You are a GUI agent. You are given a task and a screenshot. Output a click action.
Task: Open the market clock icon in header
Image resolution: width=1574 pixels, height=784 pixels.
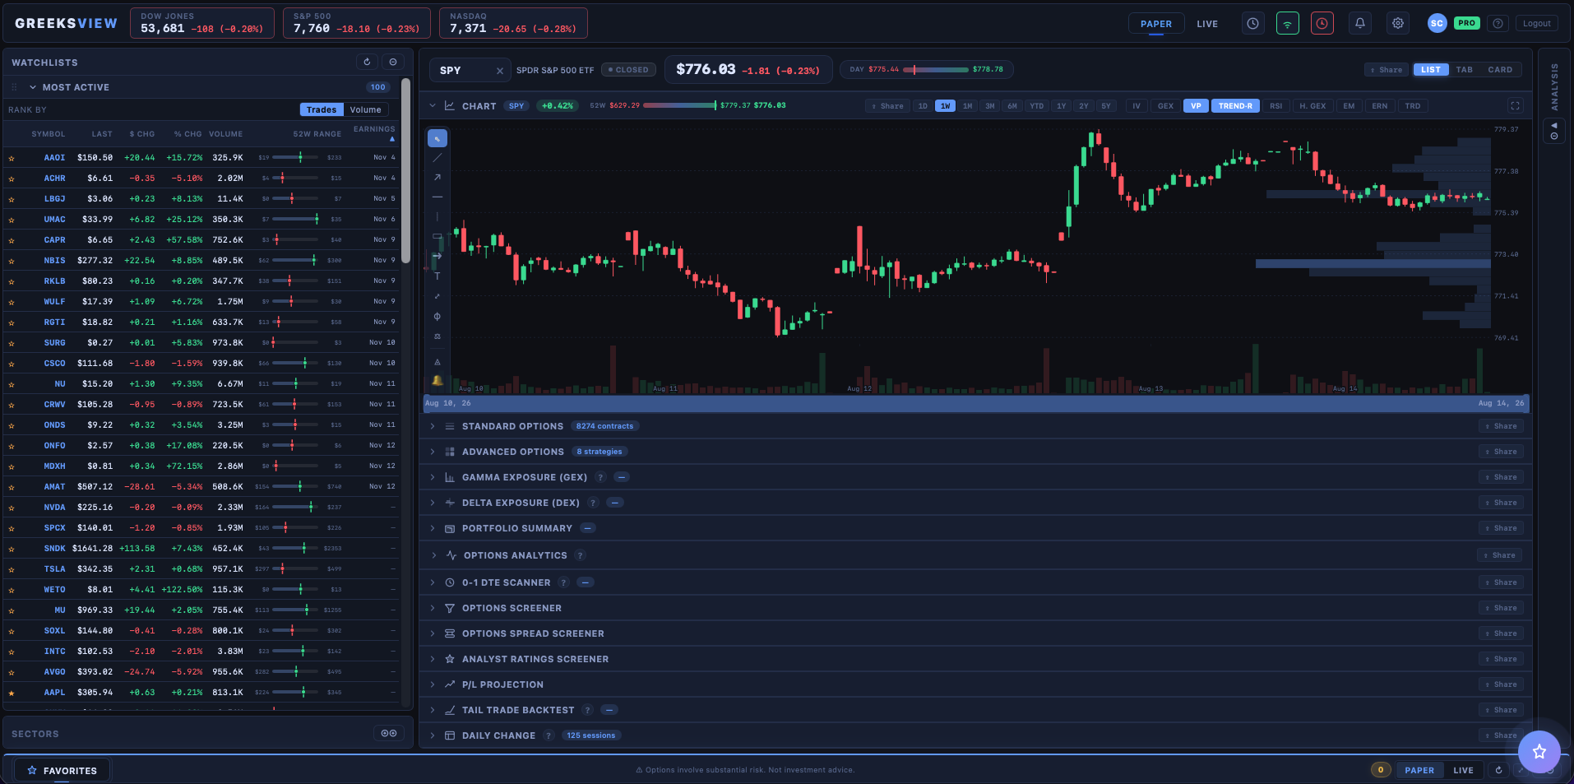(1252, 24)
